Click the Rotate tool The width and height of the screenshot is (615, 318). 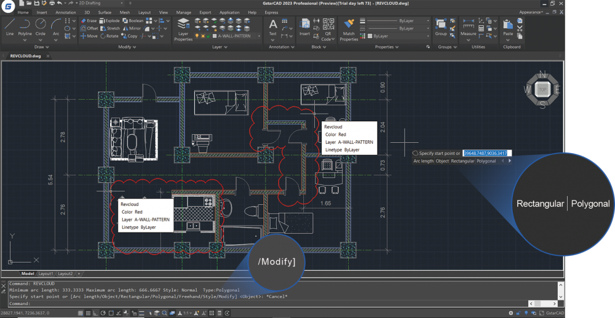[x=109, y=36]
